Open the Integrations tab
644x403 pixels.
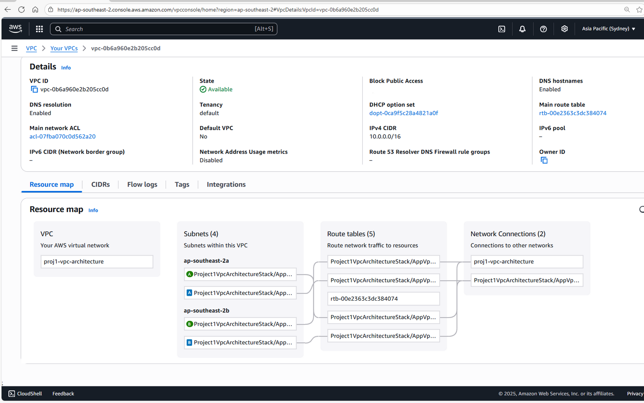[226, 185]
